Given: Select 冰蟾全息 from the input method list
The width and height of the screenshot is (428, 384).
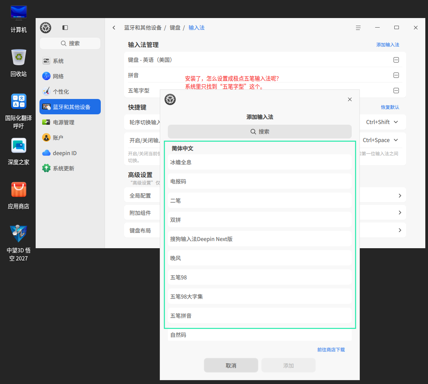Looking at the screenshot, I should point(259,162).
